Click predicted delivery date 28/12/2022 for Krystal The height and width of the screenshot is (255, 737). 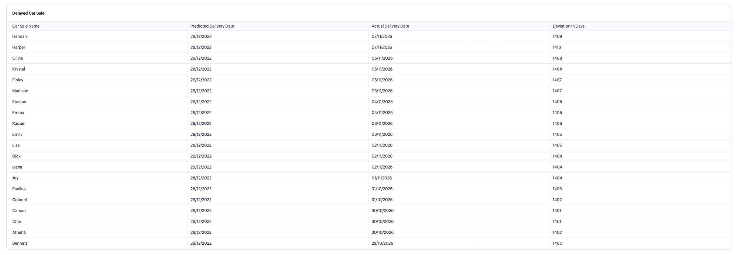point(201,69)
